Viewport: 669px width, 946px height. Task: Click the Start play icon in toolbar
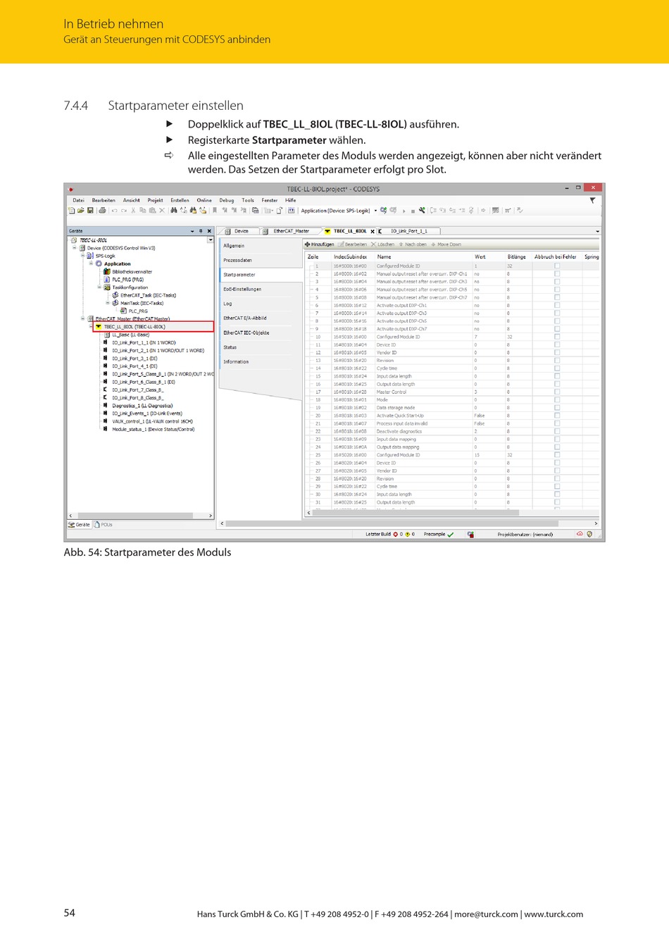coord(404,211)
